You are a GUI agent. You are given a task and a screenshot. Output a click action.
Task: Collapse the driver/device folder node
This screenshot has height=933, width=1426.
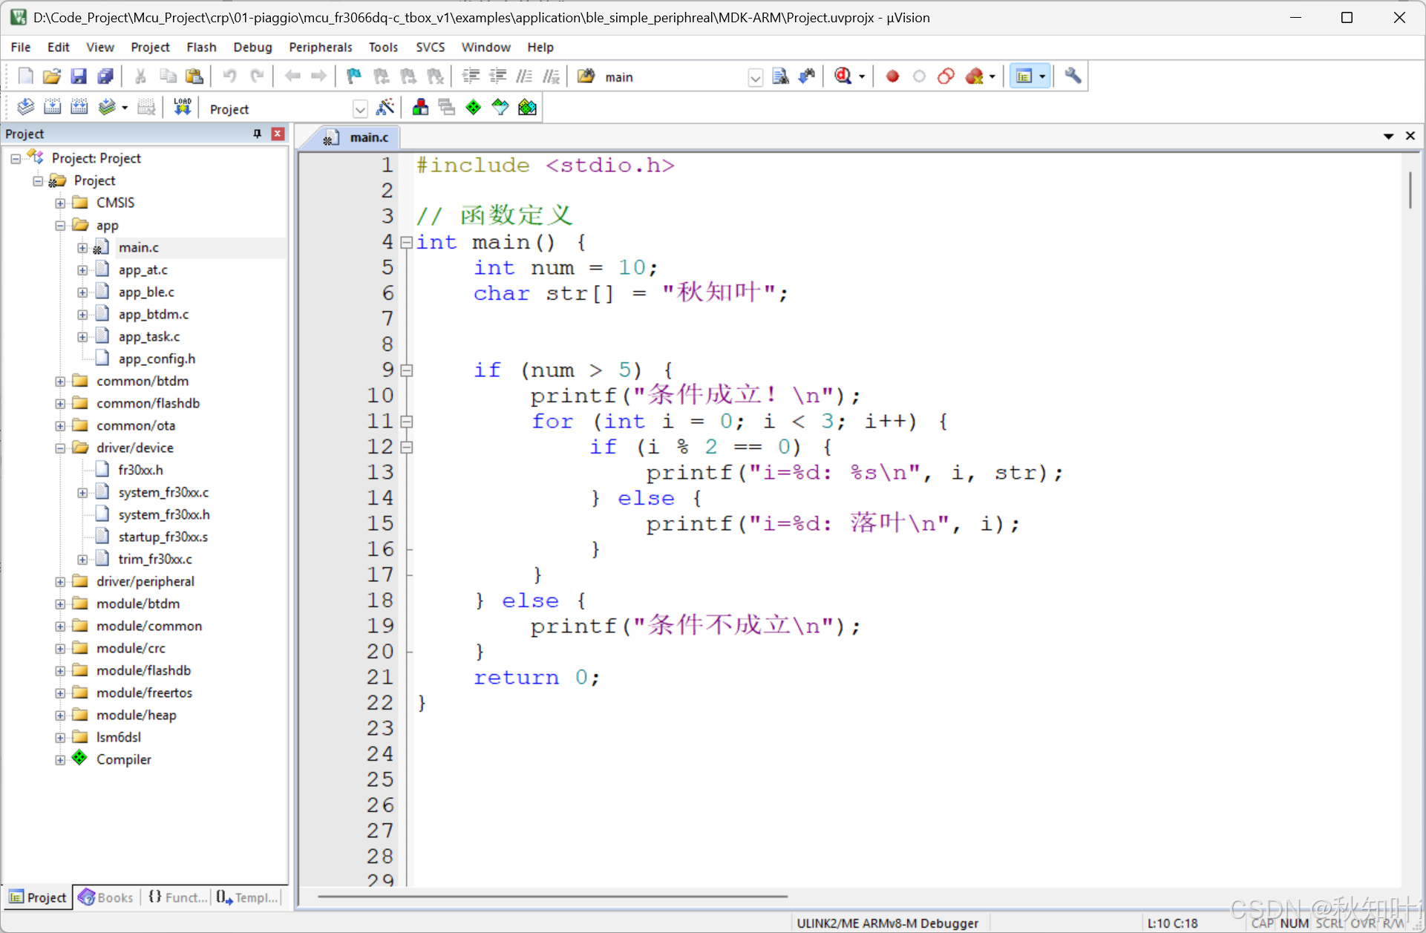click(x=60, y=448)
